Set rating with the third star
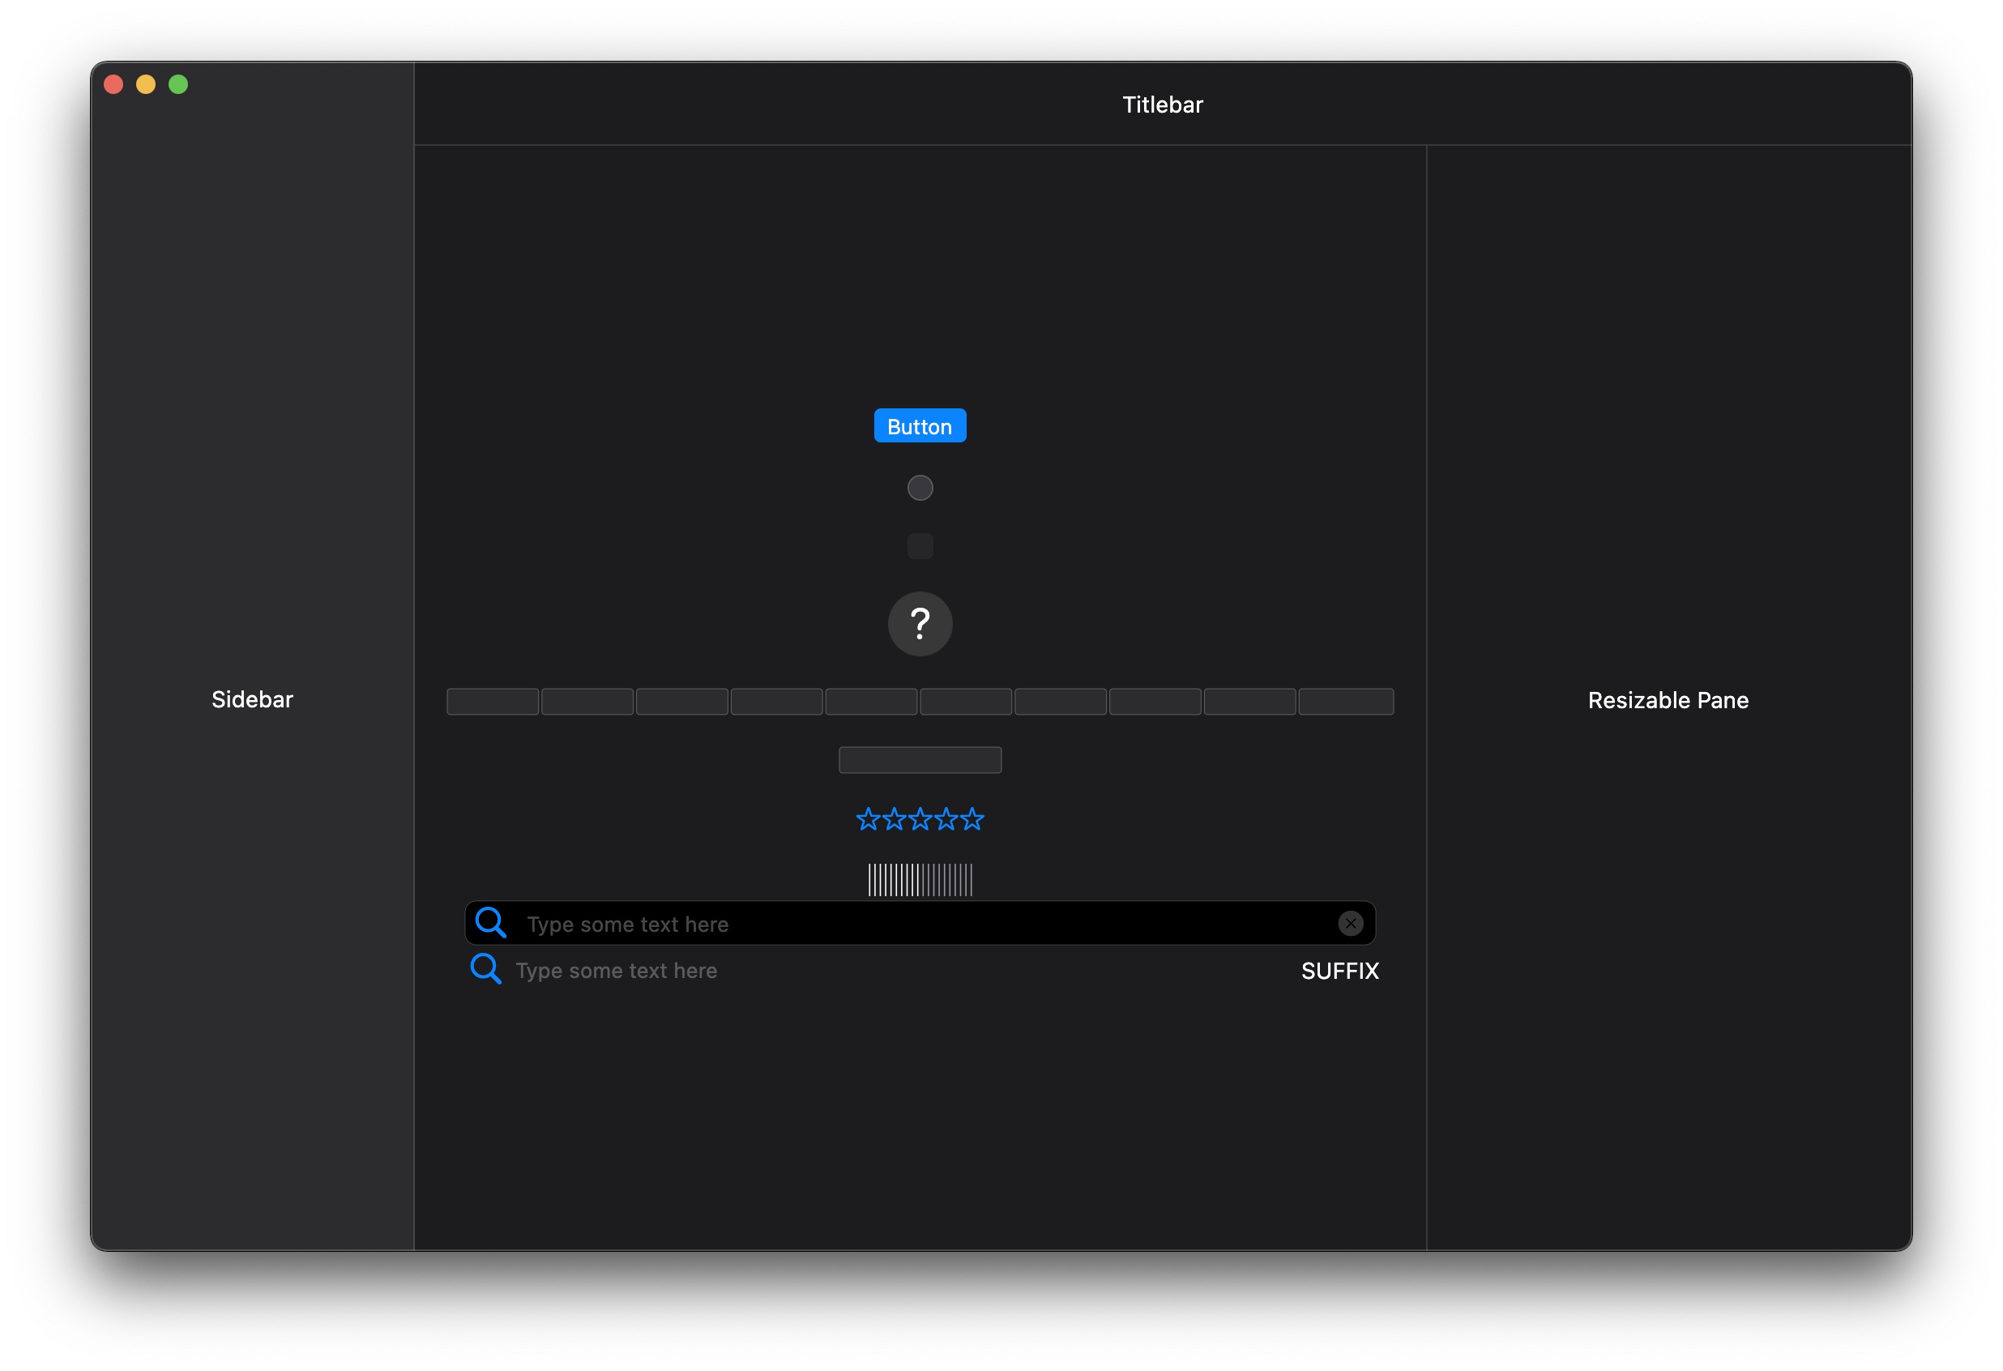This screenshot has height=1371, width=2003. [x=920, y=818]
